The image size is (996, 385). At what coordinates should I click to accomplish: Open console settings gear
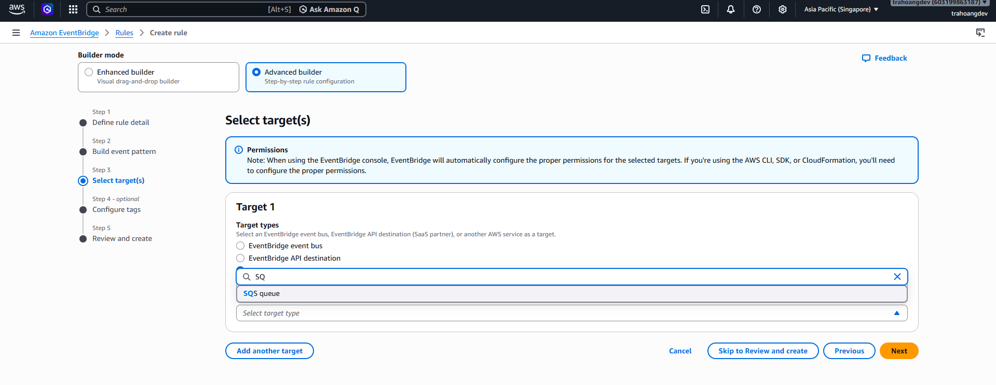(783, 9)
